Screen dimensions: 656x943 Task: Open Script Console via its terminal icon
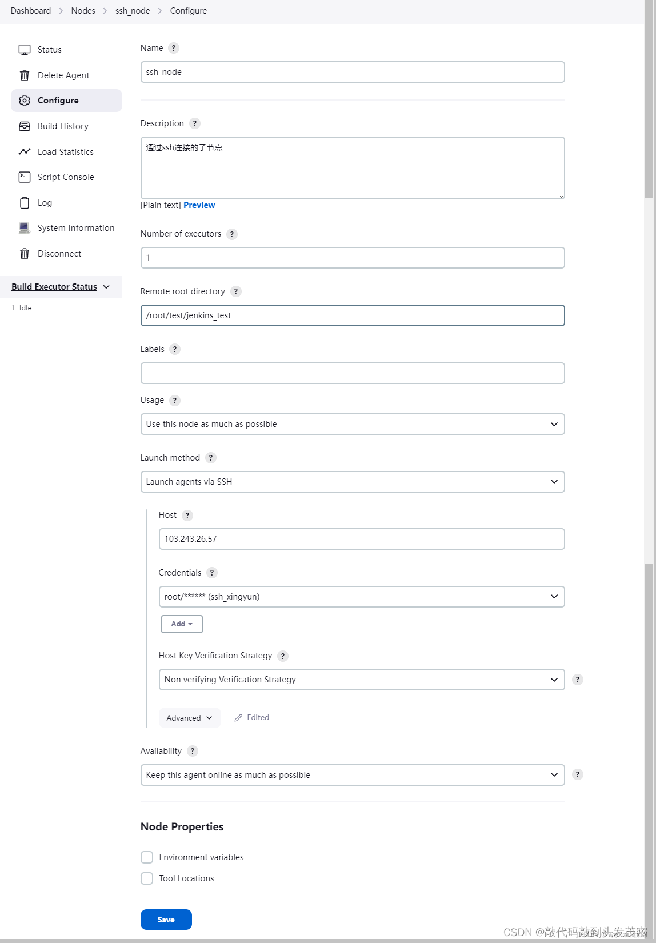(25, 177)
